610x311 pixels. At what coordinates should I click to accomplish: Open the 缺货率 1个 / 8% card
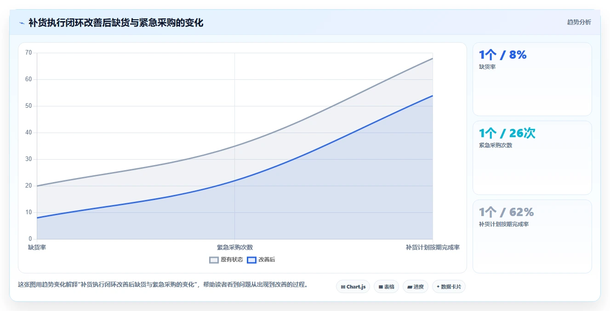click(x=532, y=79)
